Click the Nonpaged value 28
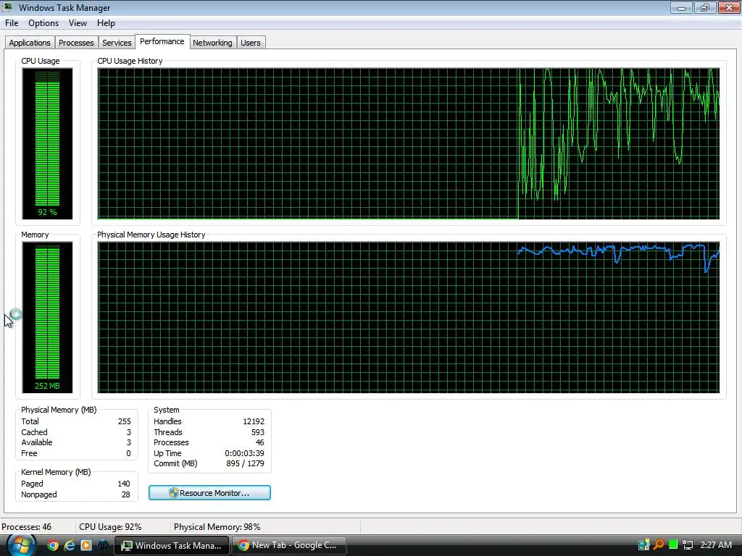 pos(126,494)
